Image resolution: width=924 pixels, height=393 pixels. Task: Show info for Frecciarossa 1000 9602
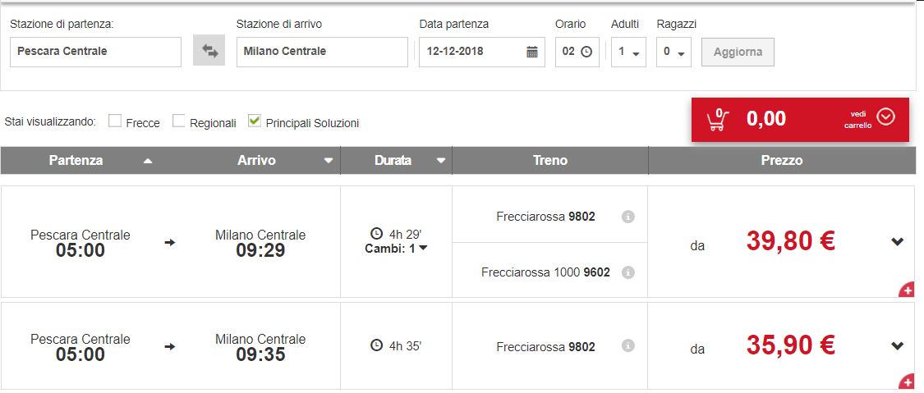point(628,272)
